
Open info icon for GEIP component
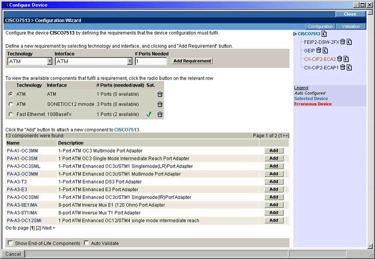tap(325, 50)
